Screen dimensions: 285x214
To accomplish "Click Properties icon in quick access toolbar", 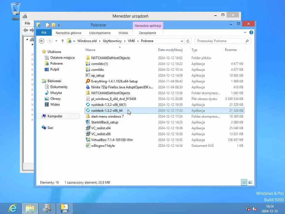I will (x=47, y=25).
